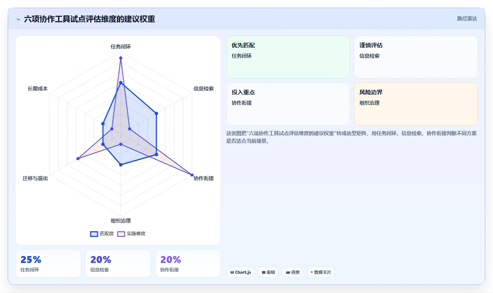Select the Chart.js chip
Viewport: 493px width, 293px height.
(241, 272)
